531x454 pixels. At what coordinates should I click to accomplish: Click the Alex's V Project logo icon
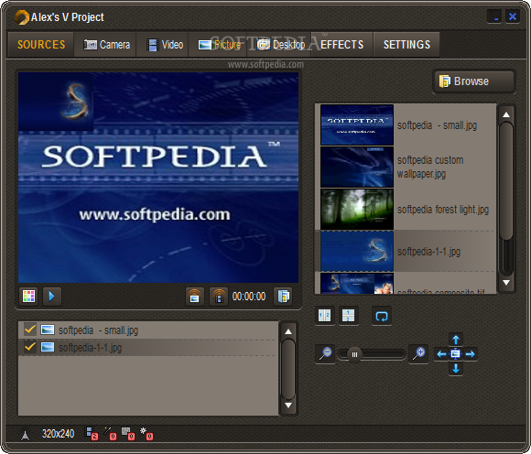(22, 17)
